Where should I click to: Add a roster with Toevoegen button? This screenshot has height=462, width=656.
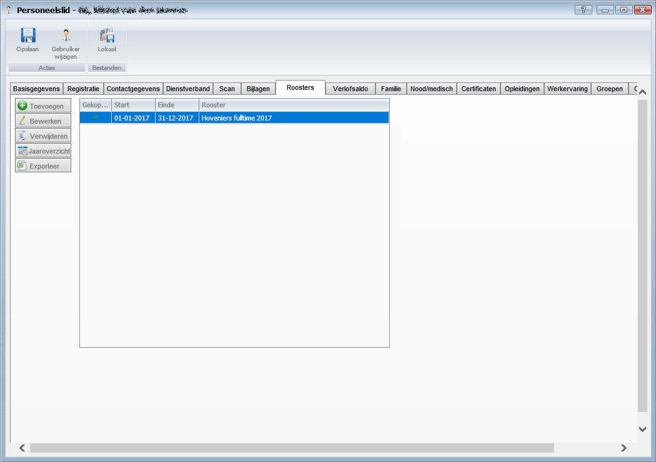pyautogui.click(x=42, y=106)
